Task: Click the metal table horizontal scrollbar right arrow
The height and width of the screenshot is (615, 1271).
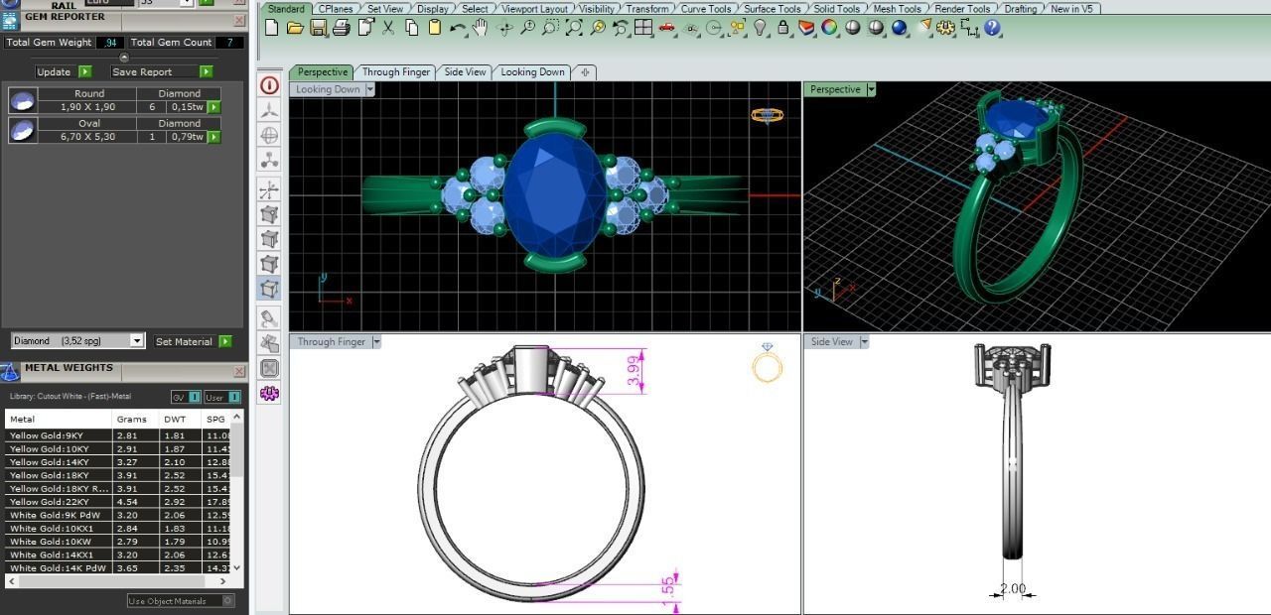Action: (224, 581)
